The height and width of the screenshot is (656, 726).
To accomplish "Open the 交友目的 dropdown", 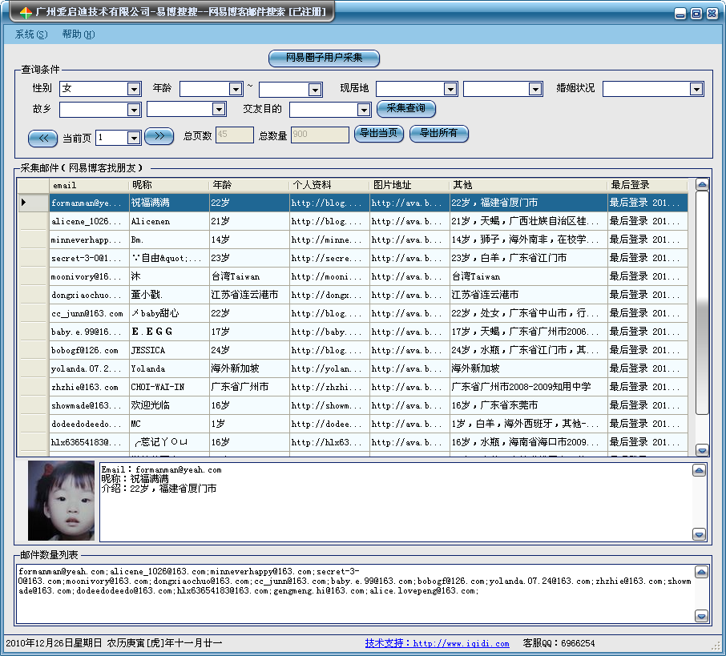I will pyautogui.click(x=364, y=110).
